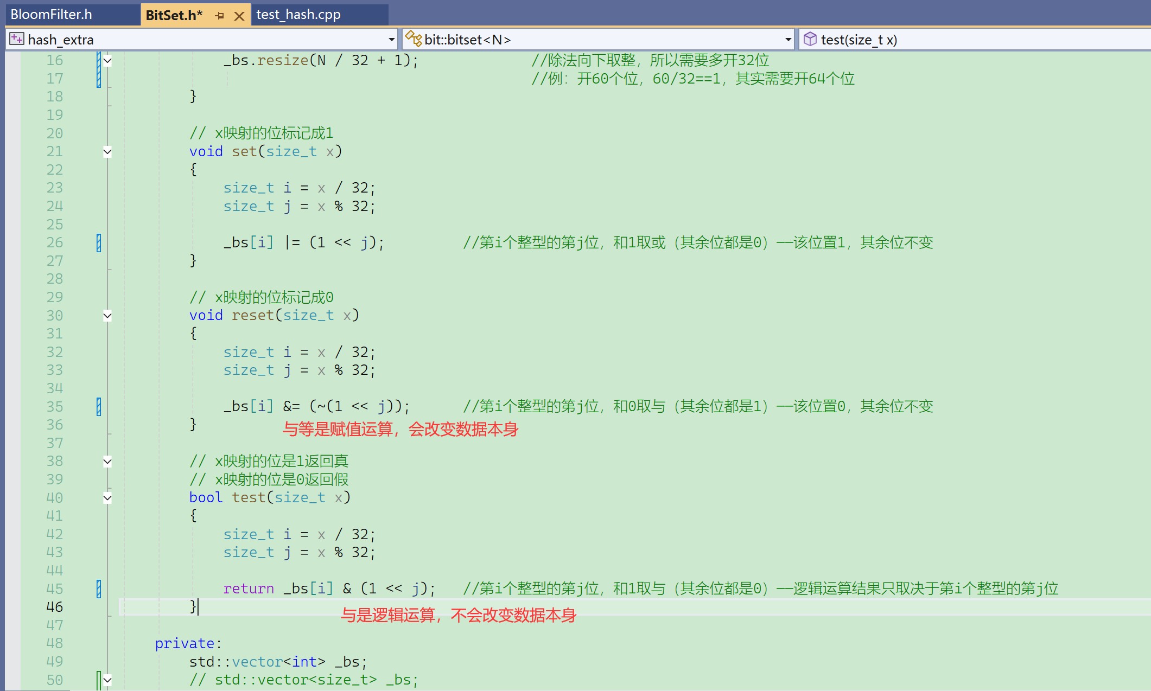Collapse the comment block at line 38
Viewport: 1151px width, 691px height.
click(x=107, y=461)
